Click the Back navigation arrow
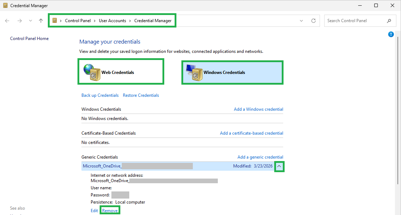The height and width of the screenshot is (215, 401). 7,21
